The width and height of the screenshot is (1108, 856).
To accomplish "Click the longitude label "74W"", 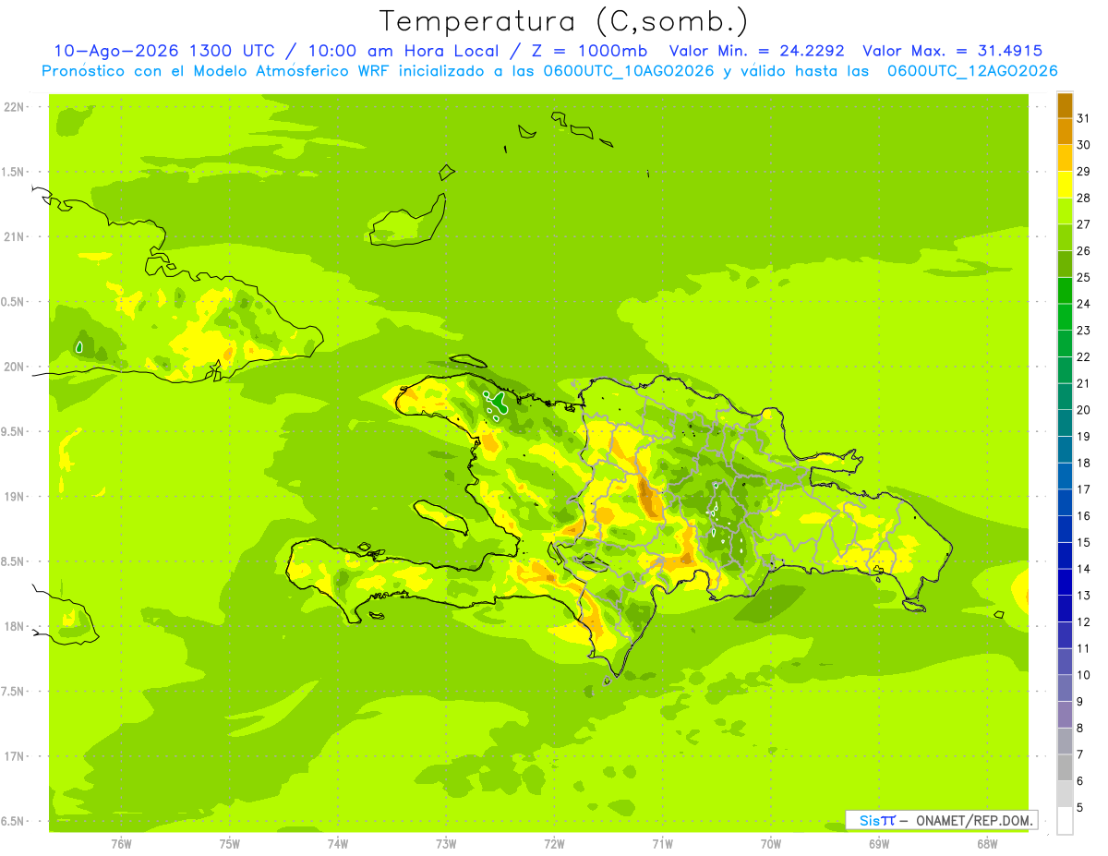I will coord(338,844).
